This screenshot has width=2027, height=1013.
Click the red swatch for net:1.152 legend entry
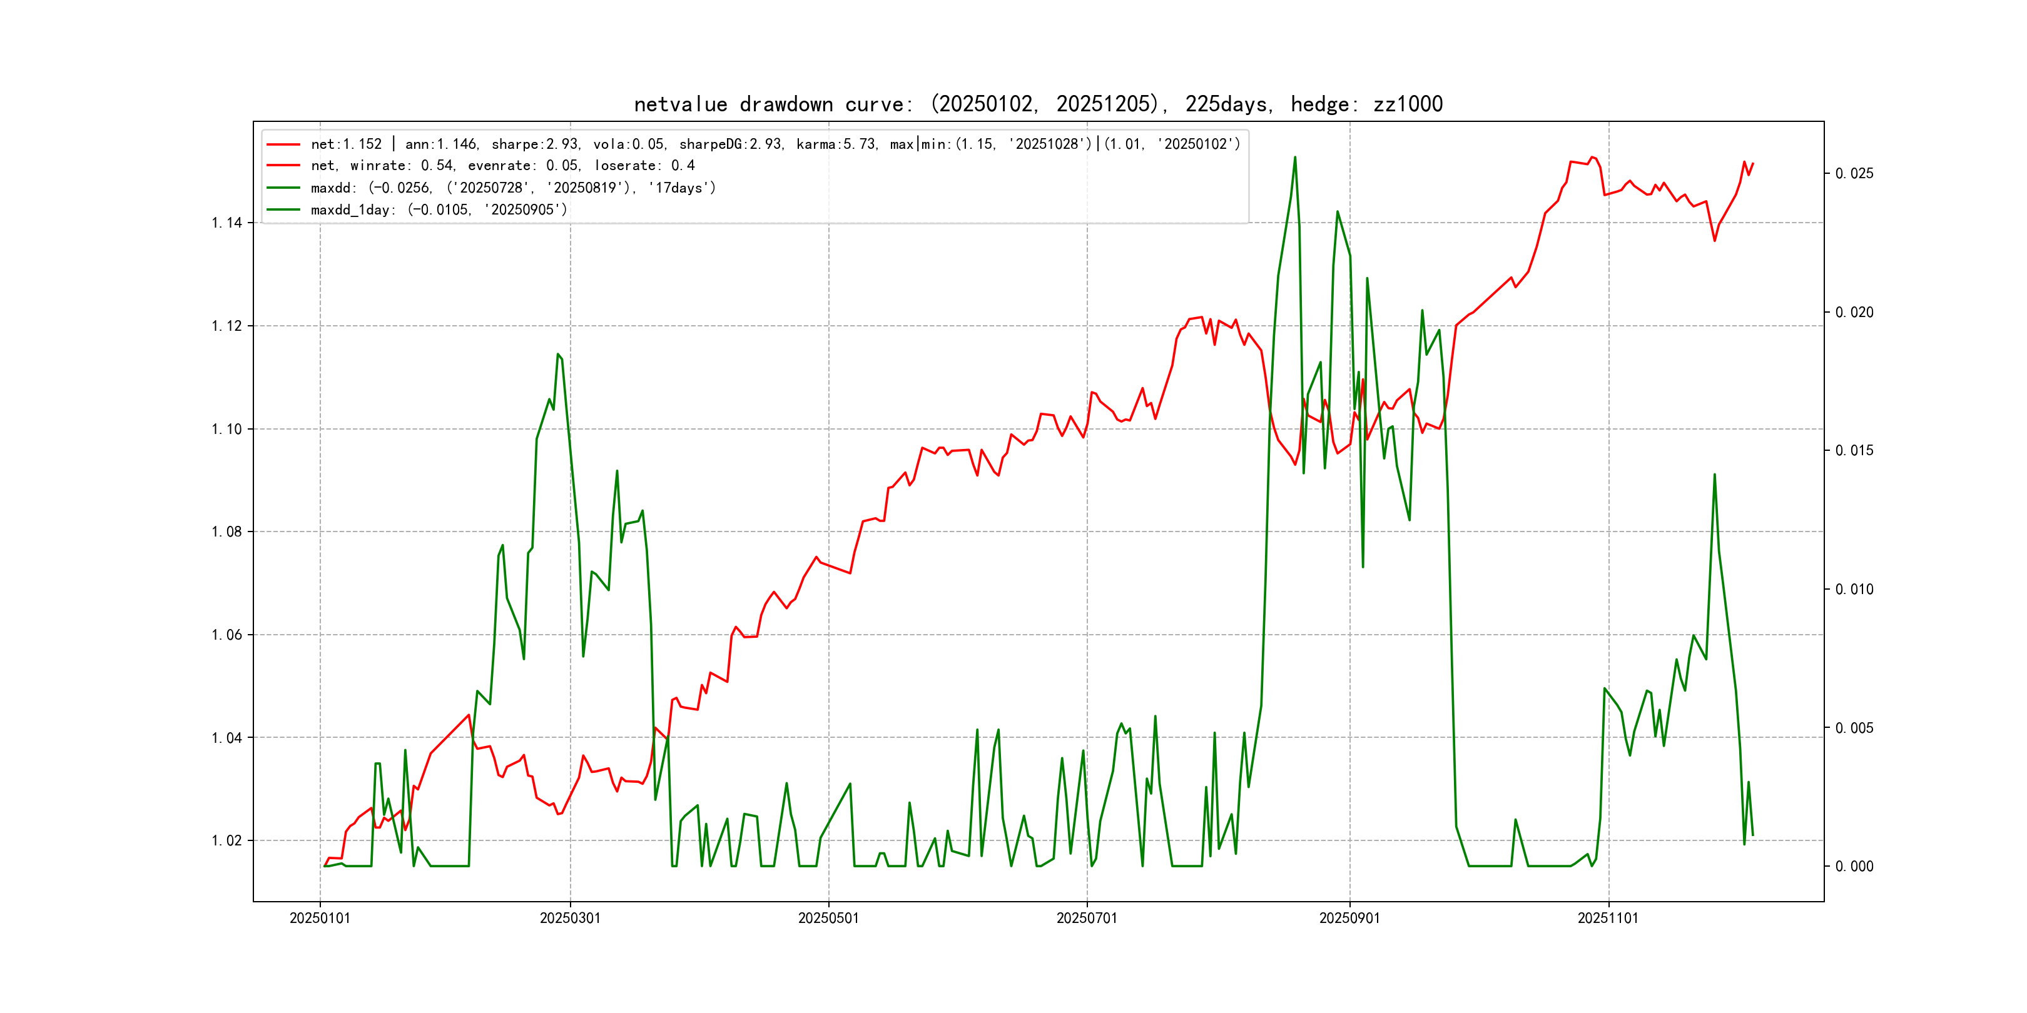pos(283,144)
